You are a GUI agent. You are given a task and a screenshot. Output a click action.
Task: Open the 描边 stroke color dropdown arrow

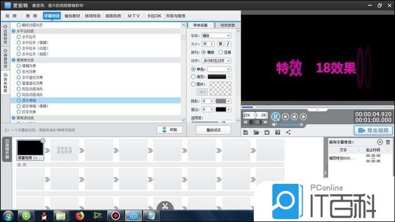point(228,110)
